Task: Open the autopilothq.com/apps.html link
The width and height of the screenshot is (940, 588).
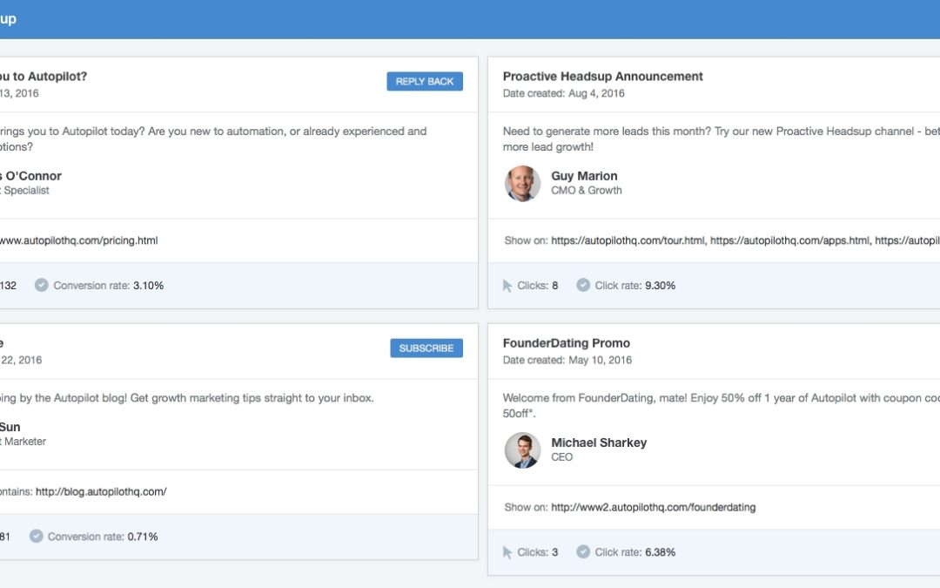Action: 789,240
